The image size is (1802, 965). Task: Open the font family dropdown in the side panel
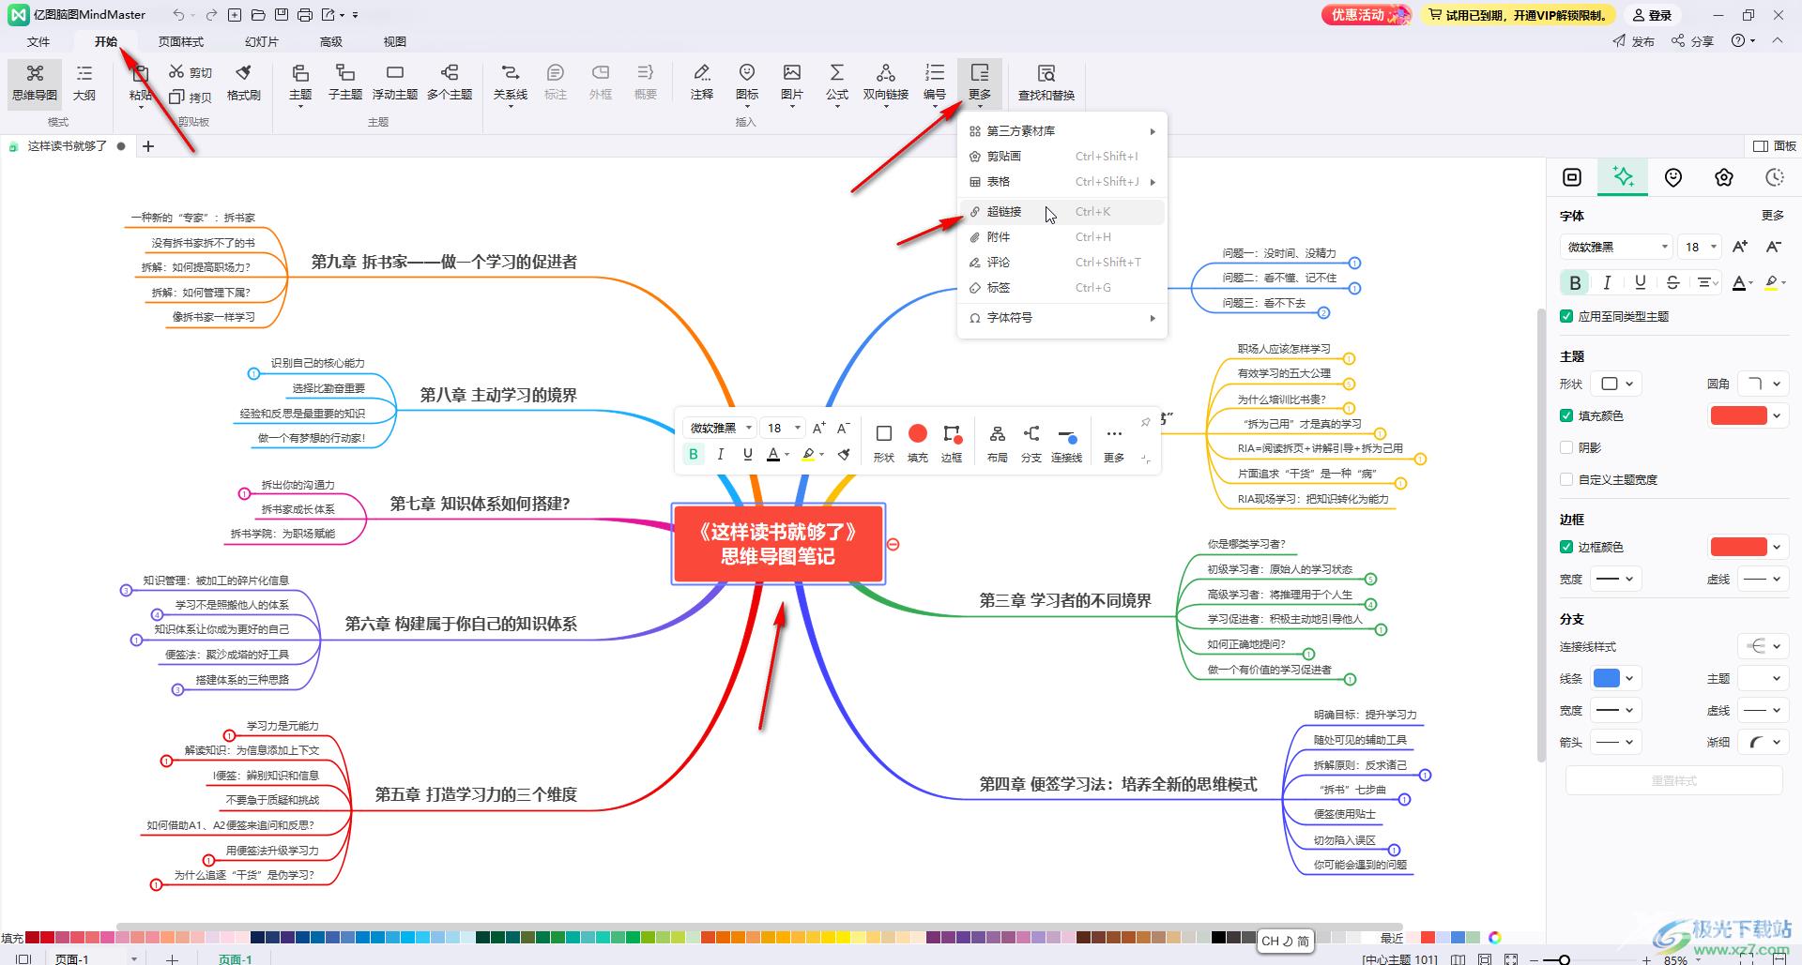pos(1616,247)
